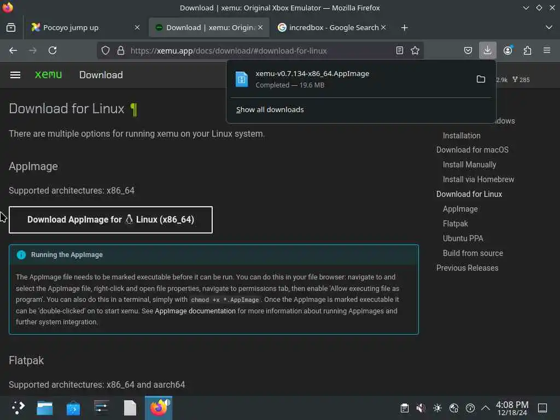Open blank document icon in taskbar
The width and height of the screenshot is (560, 420).
click(130, 408)
